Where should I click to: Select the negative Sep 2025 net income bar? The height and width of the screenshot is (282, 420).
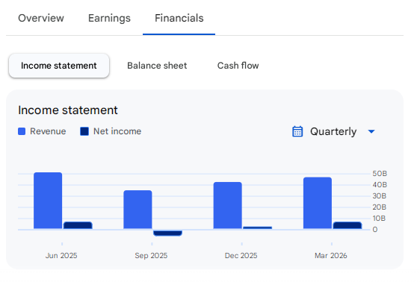tap(167, 233)
